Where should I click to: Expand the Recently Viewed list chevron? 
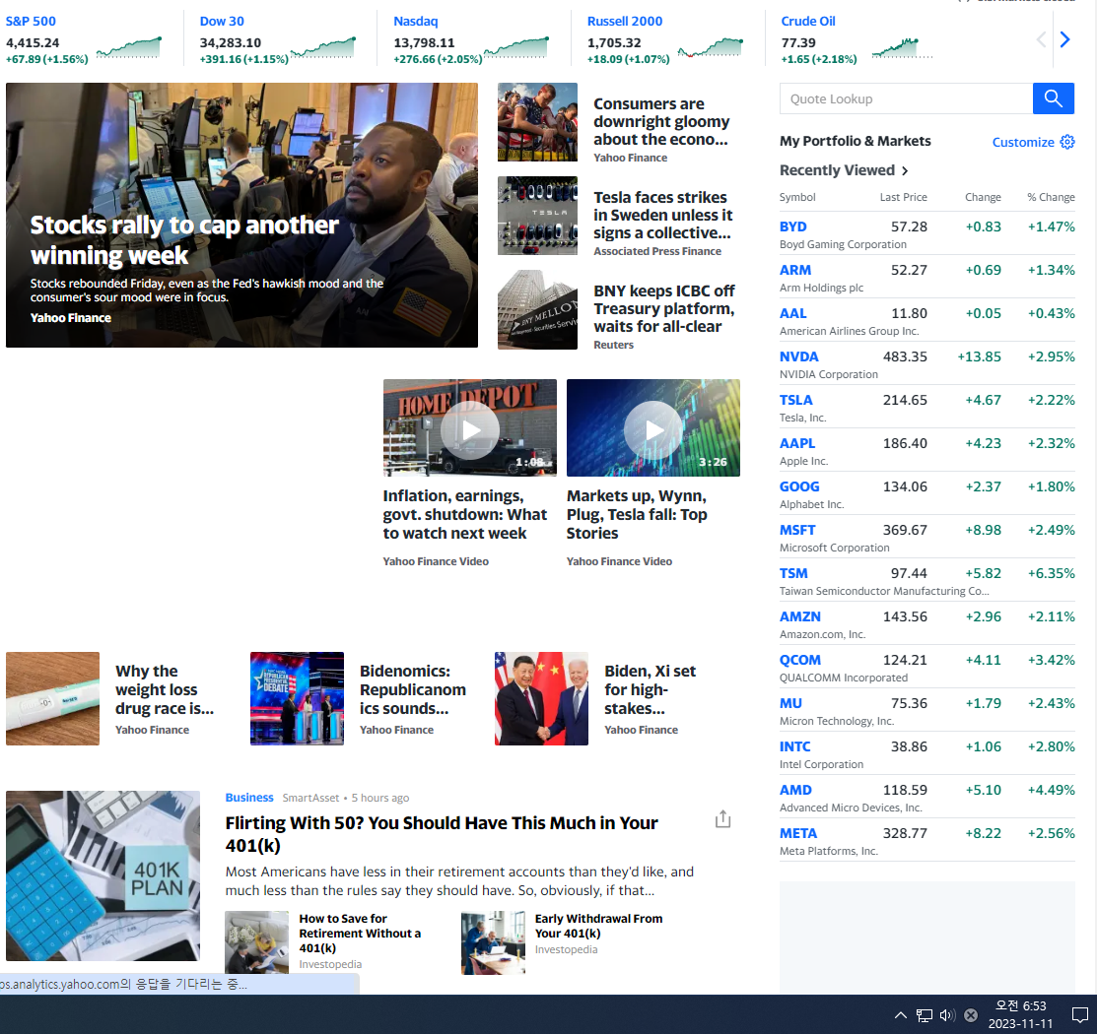[905, 170]
